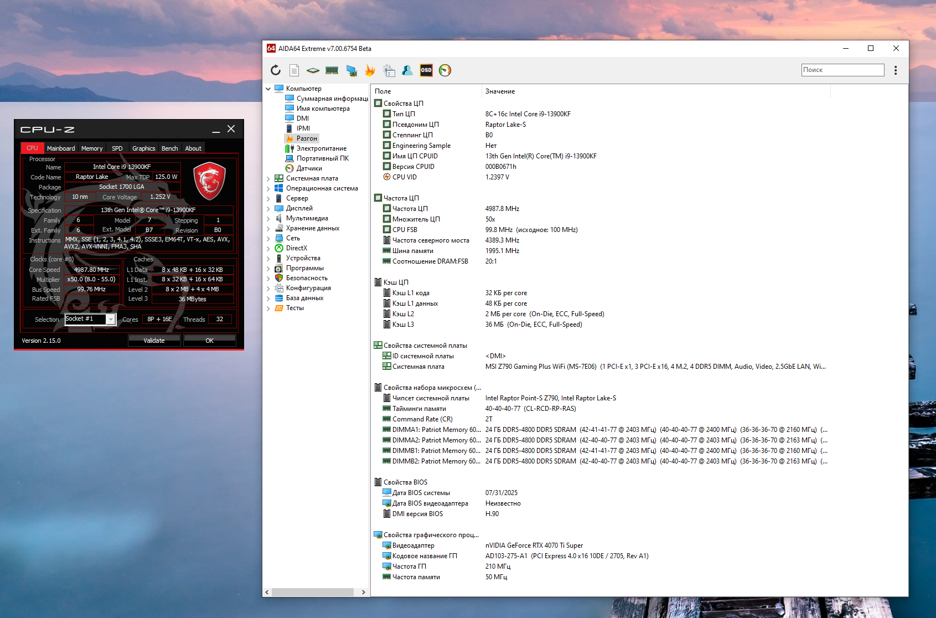The image size is (936, 618).
Task: Launch the flame stability test icon
Action: point(370,70)
